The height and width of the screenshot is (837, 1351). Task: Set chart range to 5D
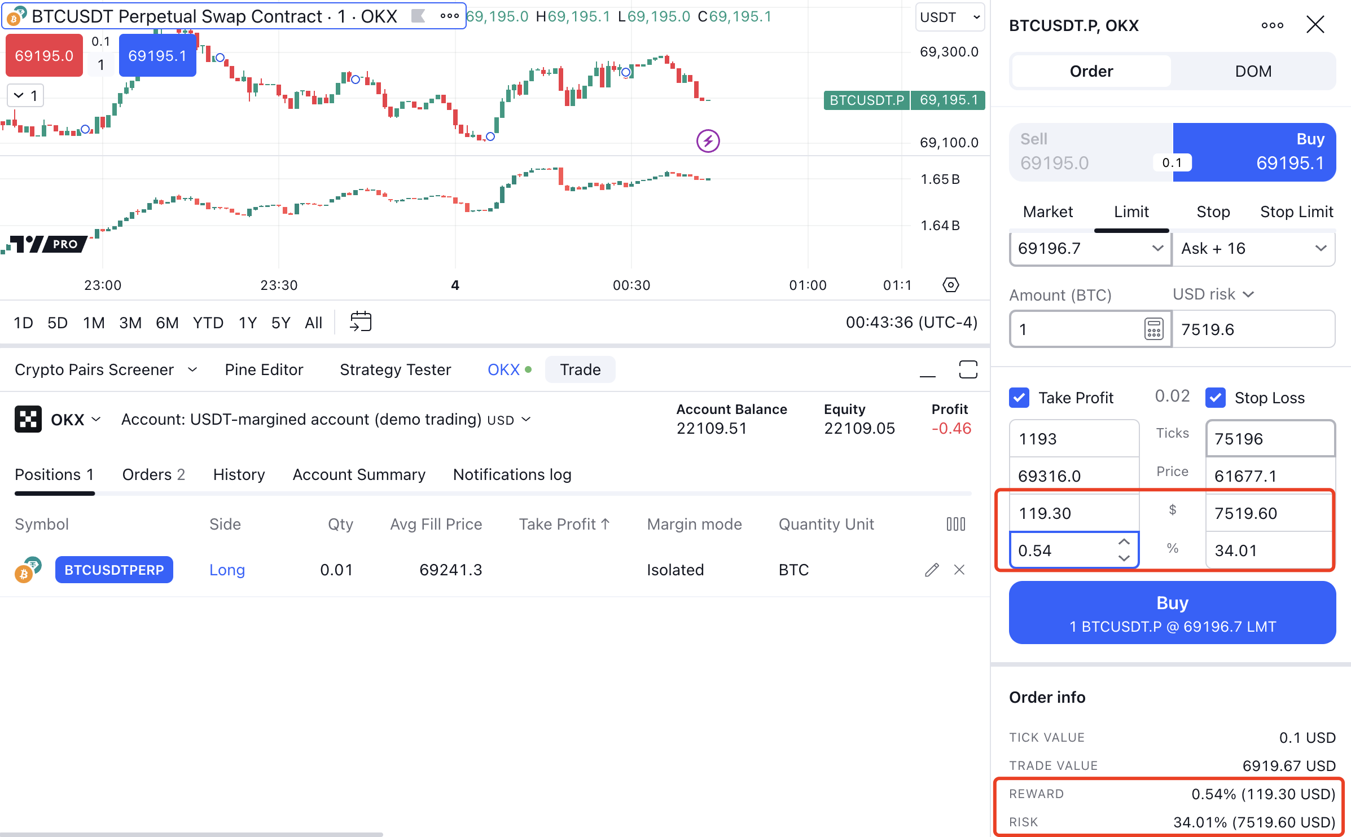click(58, 323)
